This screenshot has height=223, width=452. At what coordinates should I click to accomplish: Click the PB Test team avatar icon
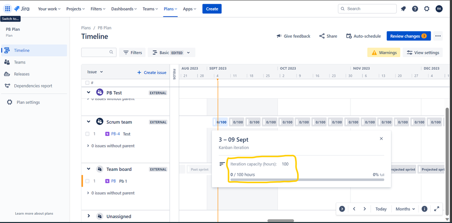pyautogui.click(x=100, y=92)
